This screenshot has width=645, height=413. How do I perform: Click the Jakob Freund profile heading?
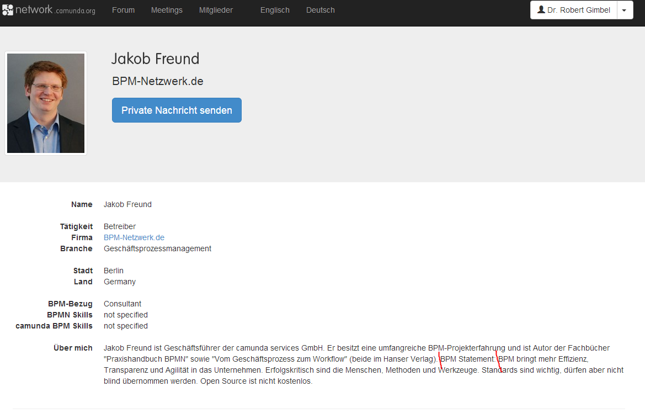click(155, 59)
